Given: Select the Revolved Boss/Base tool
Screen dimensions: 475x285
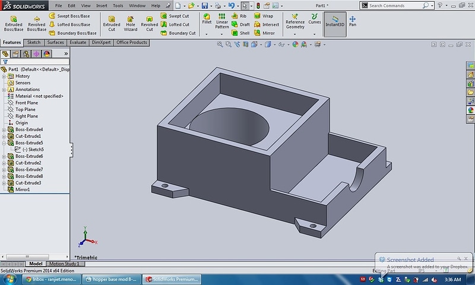Looking at the screenshot, I should [36, 24].
